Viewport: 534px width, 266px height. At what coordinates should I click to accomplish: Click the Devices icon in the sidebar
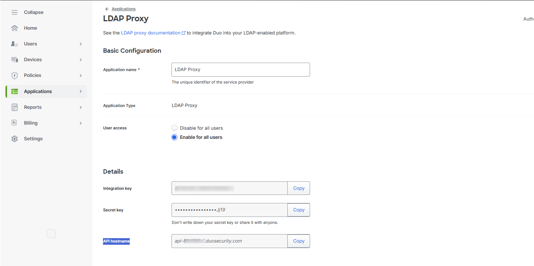(x=14, y=59)
